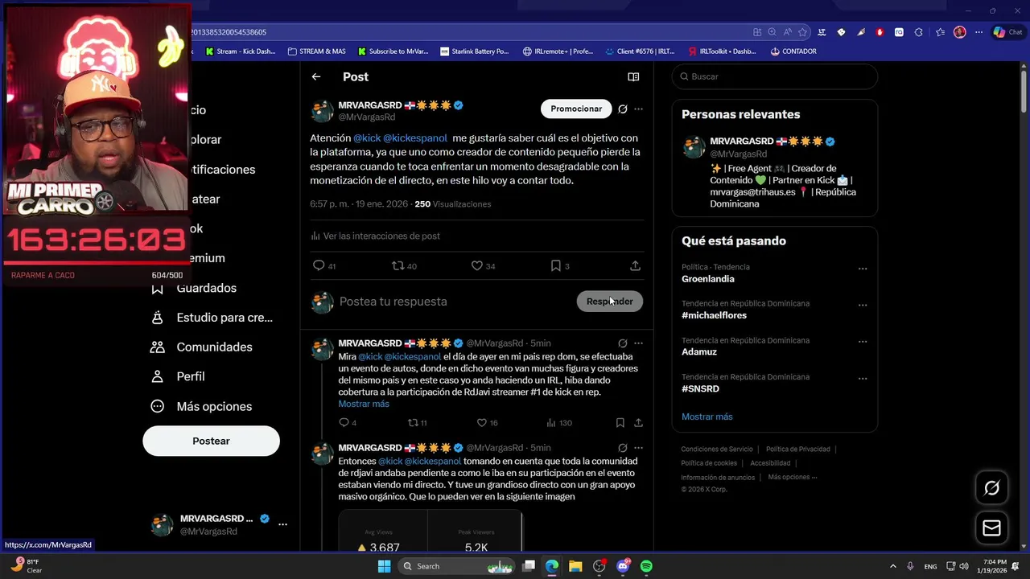This screenshot has height=579, width=1030.
Task: Open account menu dots next to MRVARGASRD
Action: [x=282, y=524]
